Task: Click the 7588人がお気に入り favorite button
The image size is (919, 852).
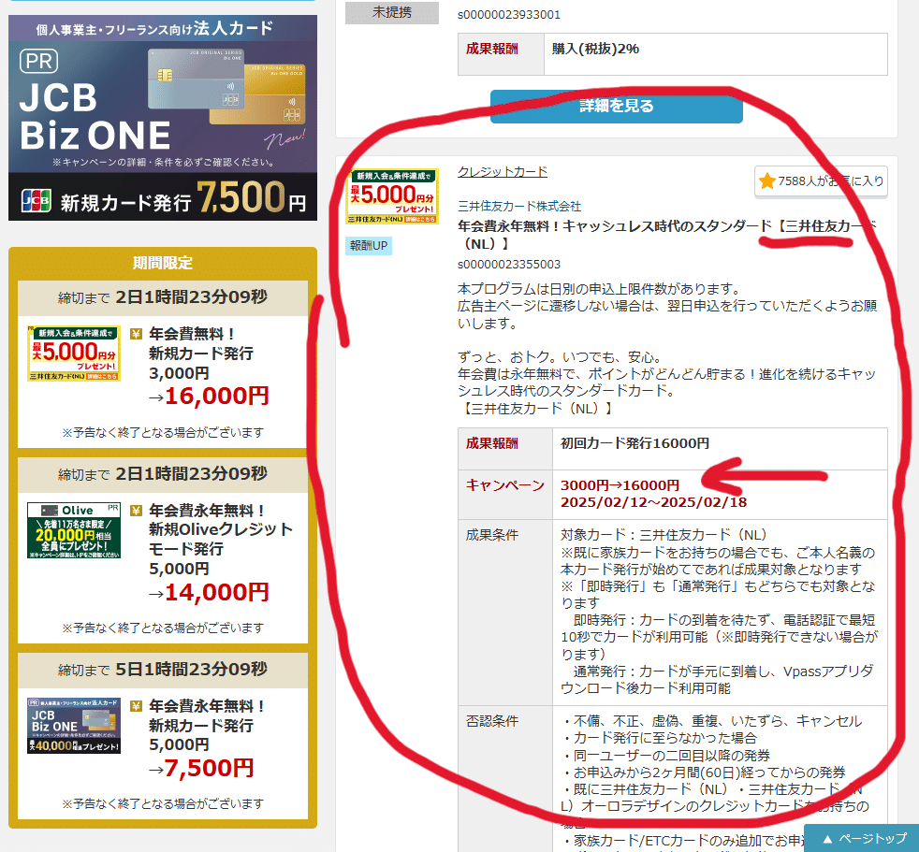Action: 821,181
